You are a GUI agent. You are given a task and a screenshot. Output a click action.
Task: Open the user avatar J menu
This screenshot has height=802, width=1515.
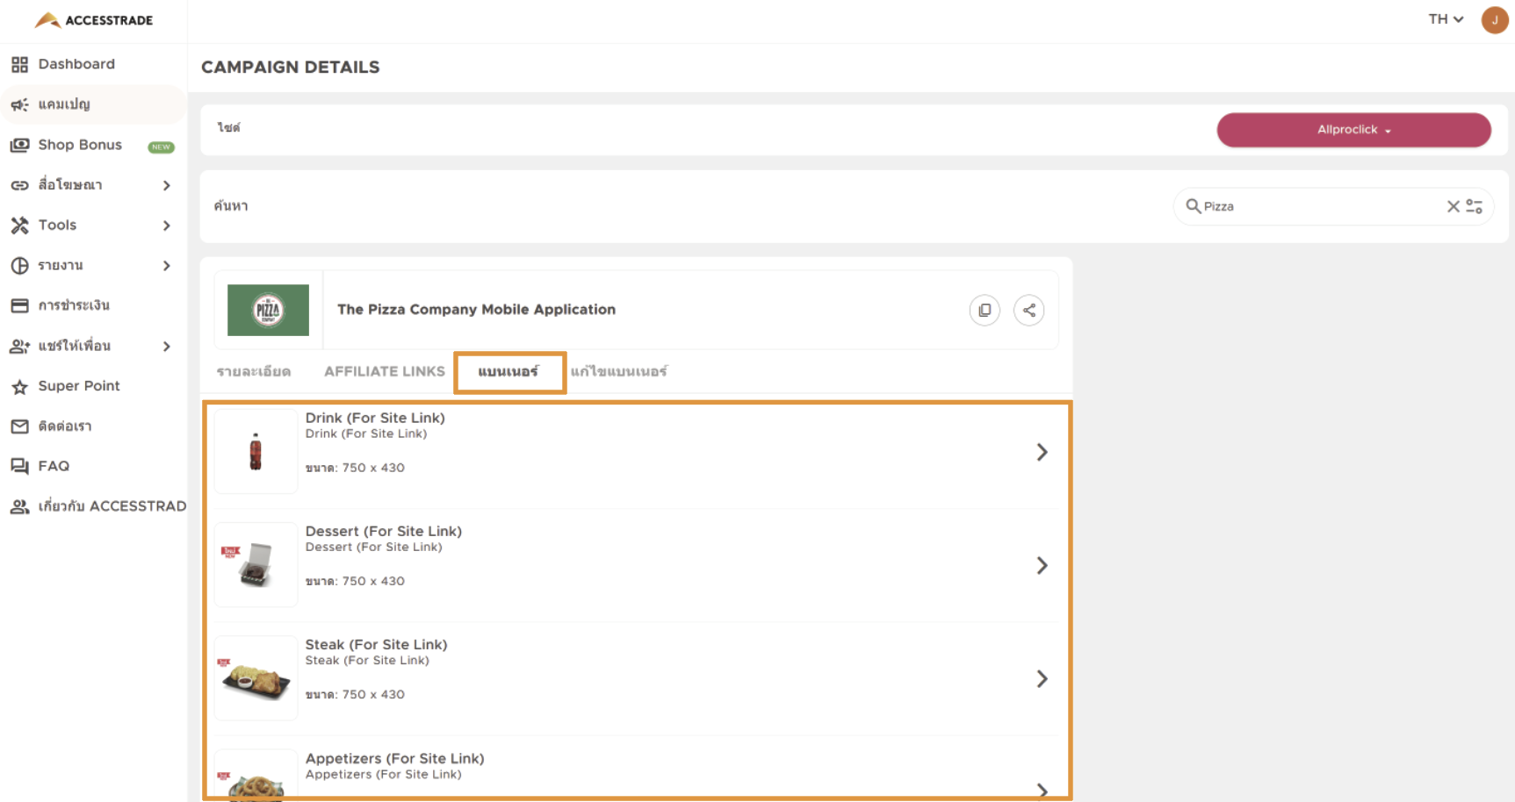pos(1494,19)
